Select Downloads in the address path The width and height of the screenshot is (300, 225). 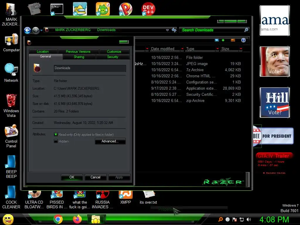pyautogui.click(x=106, y=30)
